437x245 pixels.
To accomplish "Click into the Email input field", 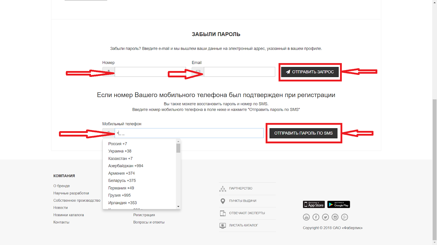I will click(240, 72).
